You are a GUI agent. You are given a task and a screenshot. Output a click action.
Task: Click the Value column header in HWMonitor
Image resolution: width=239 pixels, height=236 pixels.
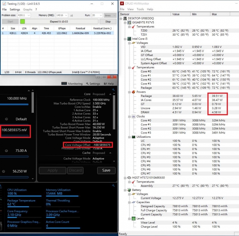pos(181,14)
